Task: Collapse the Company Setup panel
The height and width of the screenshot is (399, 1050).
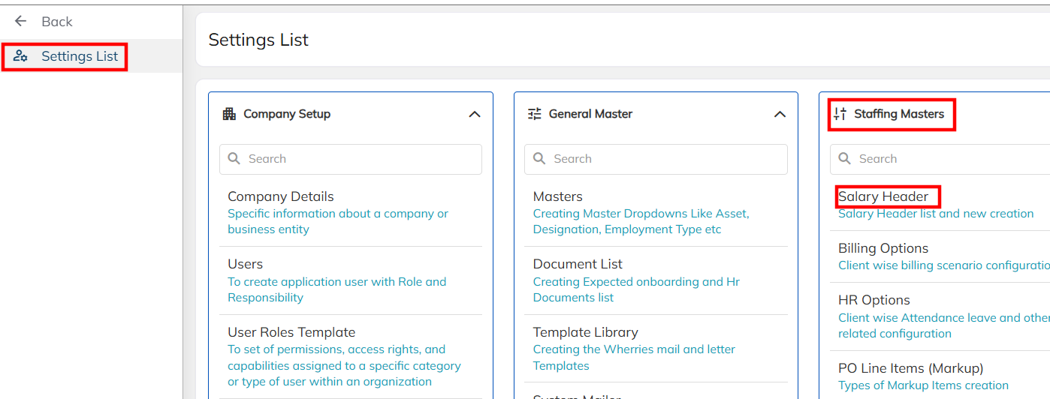Action: tap(475, 114)
